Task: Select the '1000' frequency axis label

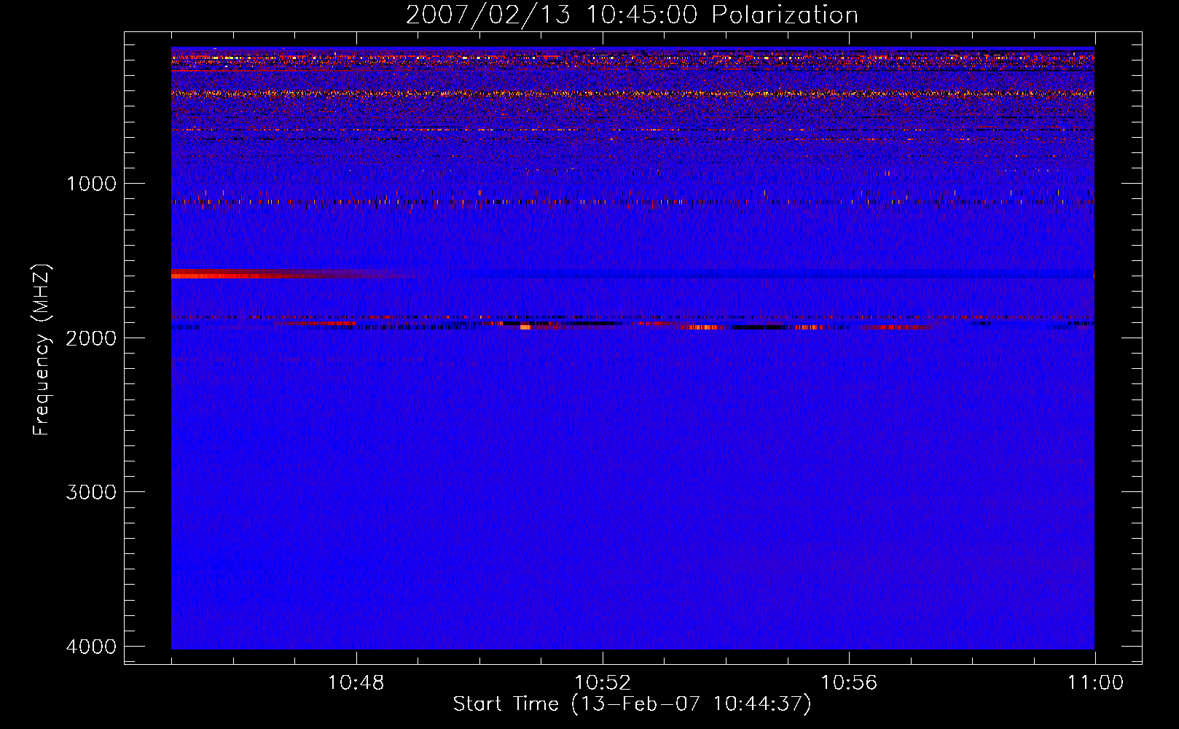Action: pos(91,183)
